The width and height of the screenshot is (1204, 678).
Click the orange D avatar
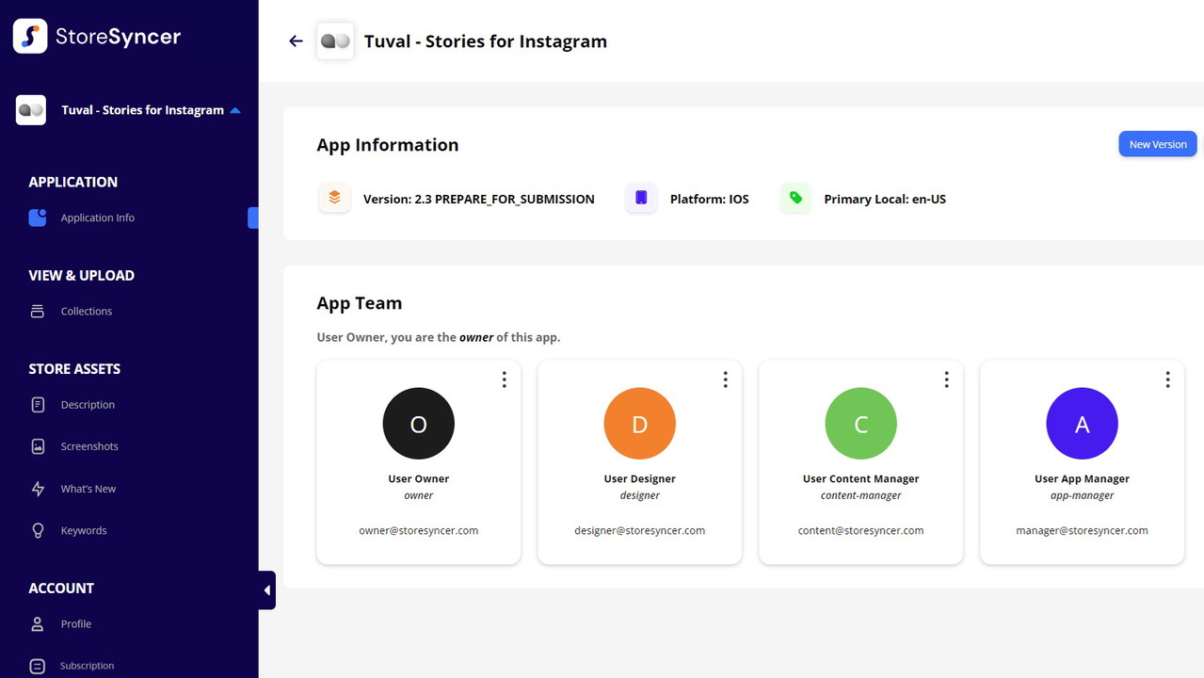click(640, 424)
